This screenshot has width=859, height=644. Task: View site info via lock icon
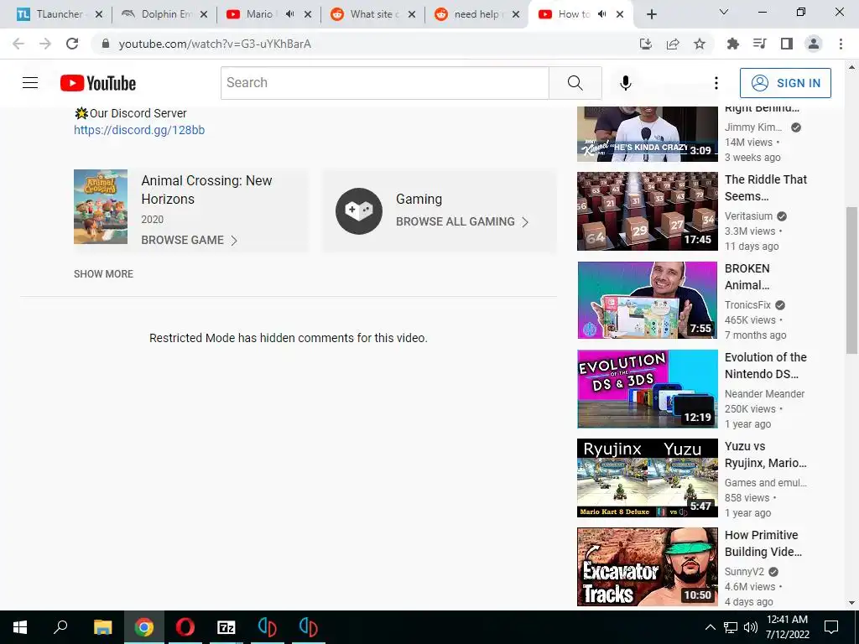[x=106, y=44]
